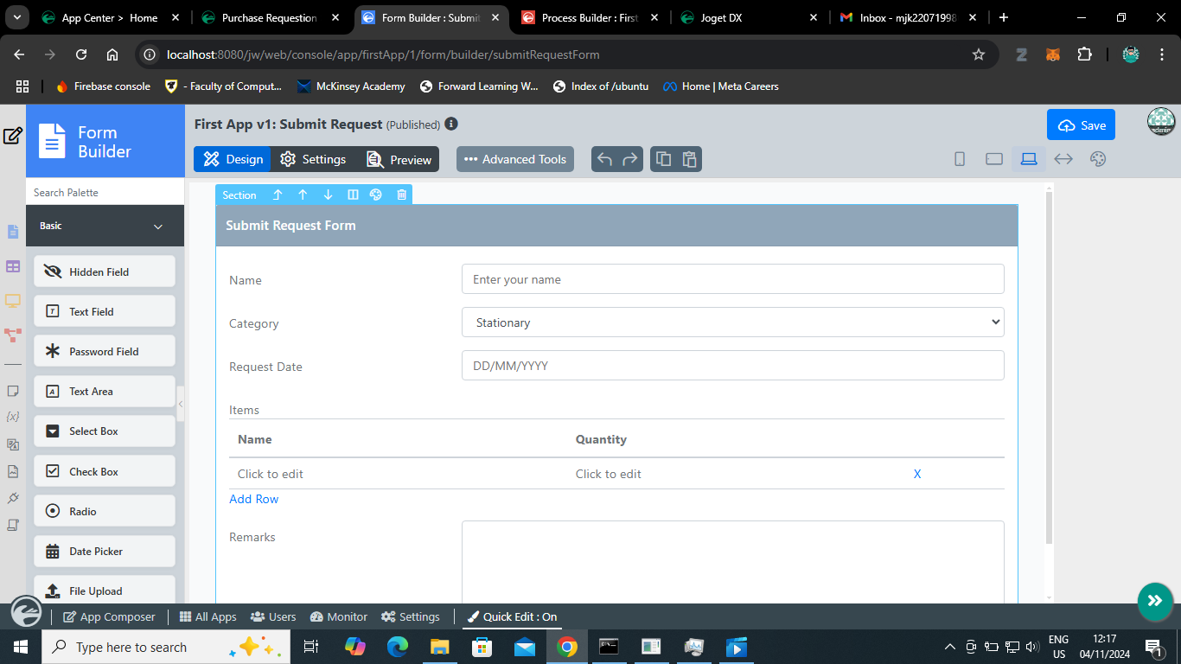The image size is (1181, 664).
Task: Click the admin user avatar
Action: (x=1161, y=122)
